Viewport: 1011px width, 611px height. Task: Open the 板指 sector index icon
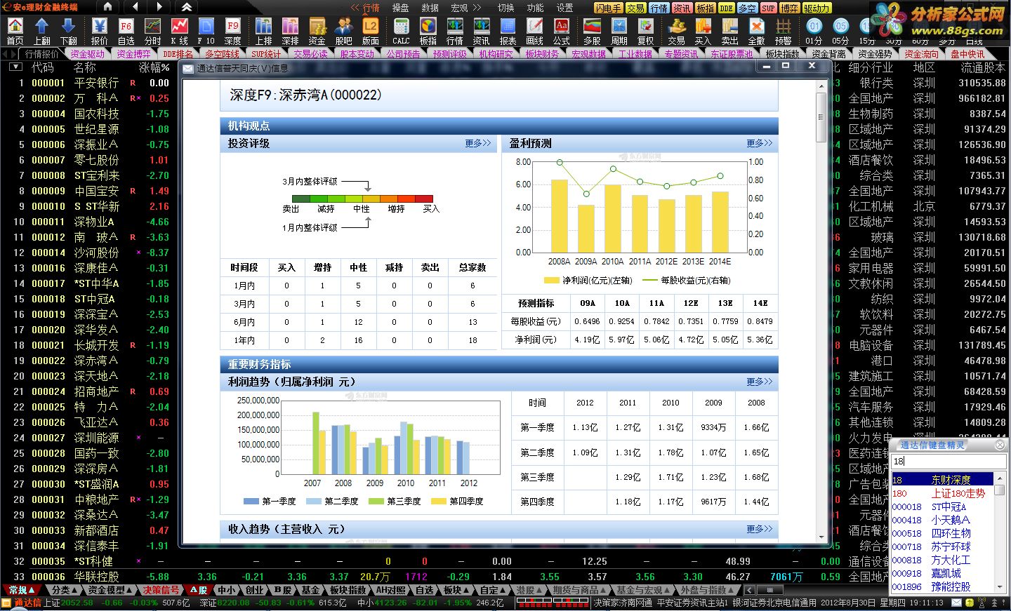[428, 31]
